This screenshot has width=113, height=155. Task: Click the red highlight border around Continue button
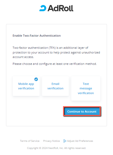click(x=82, y=107)
